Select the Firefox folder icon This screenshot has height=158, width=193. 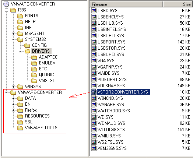pos(20,110)
